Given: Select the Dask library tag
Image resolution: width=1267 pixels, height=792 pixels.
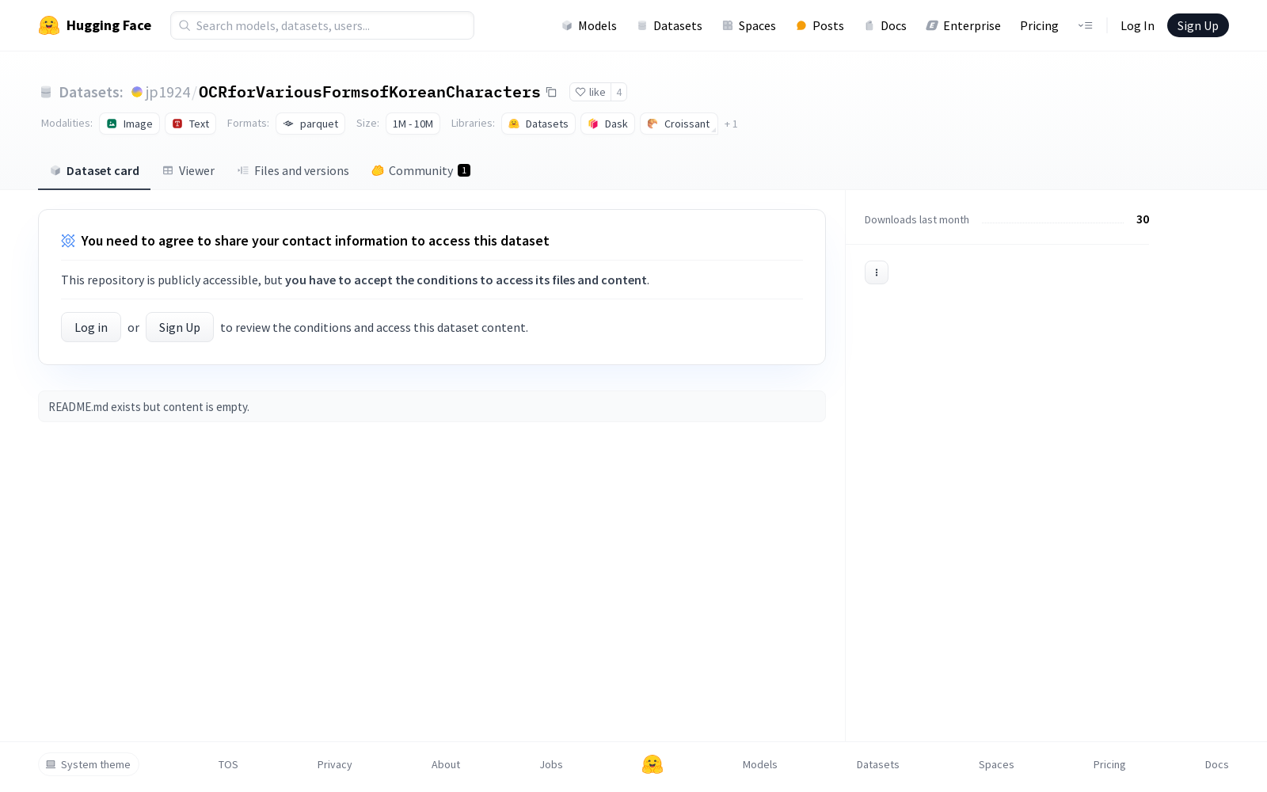Looking at the screenshot, I should (x=607, y=124).
